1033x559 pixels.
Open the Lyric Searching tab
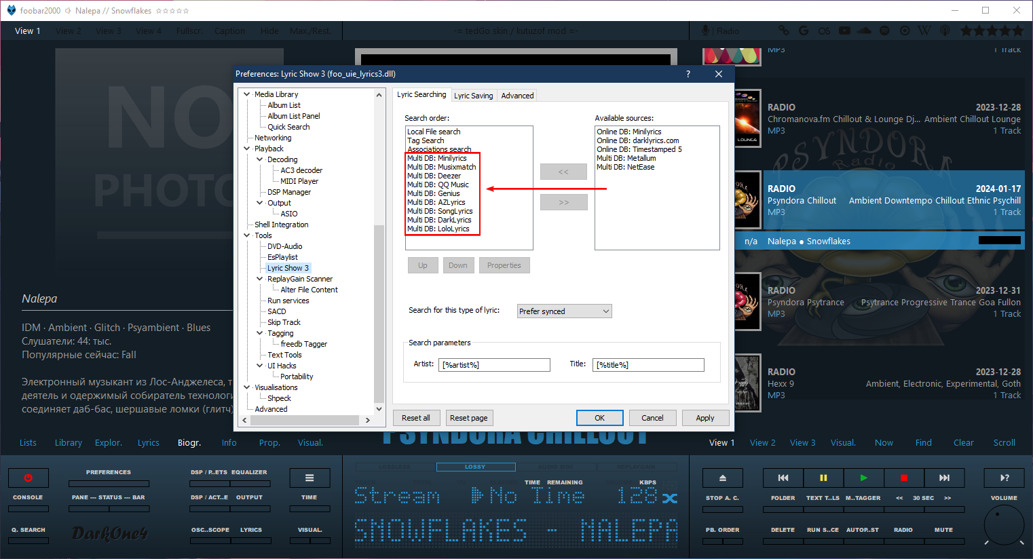coord(421,94)
